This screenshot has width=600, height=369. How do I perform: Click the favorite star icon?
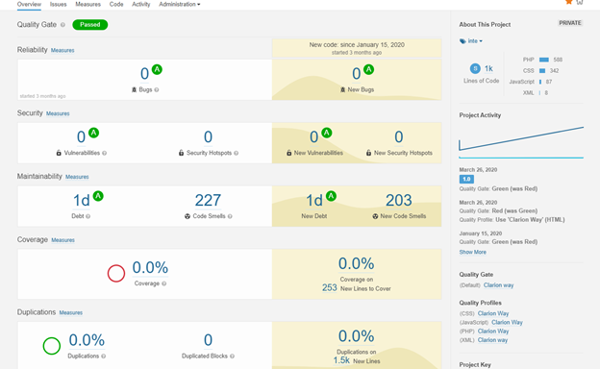pos(569,2)
